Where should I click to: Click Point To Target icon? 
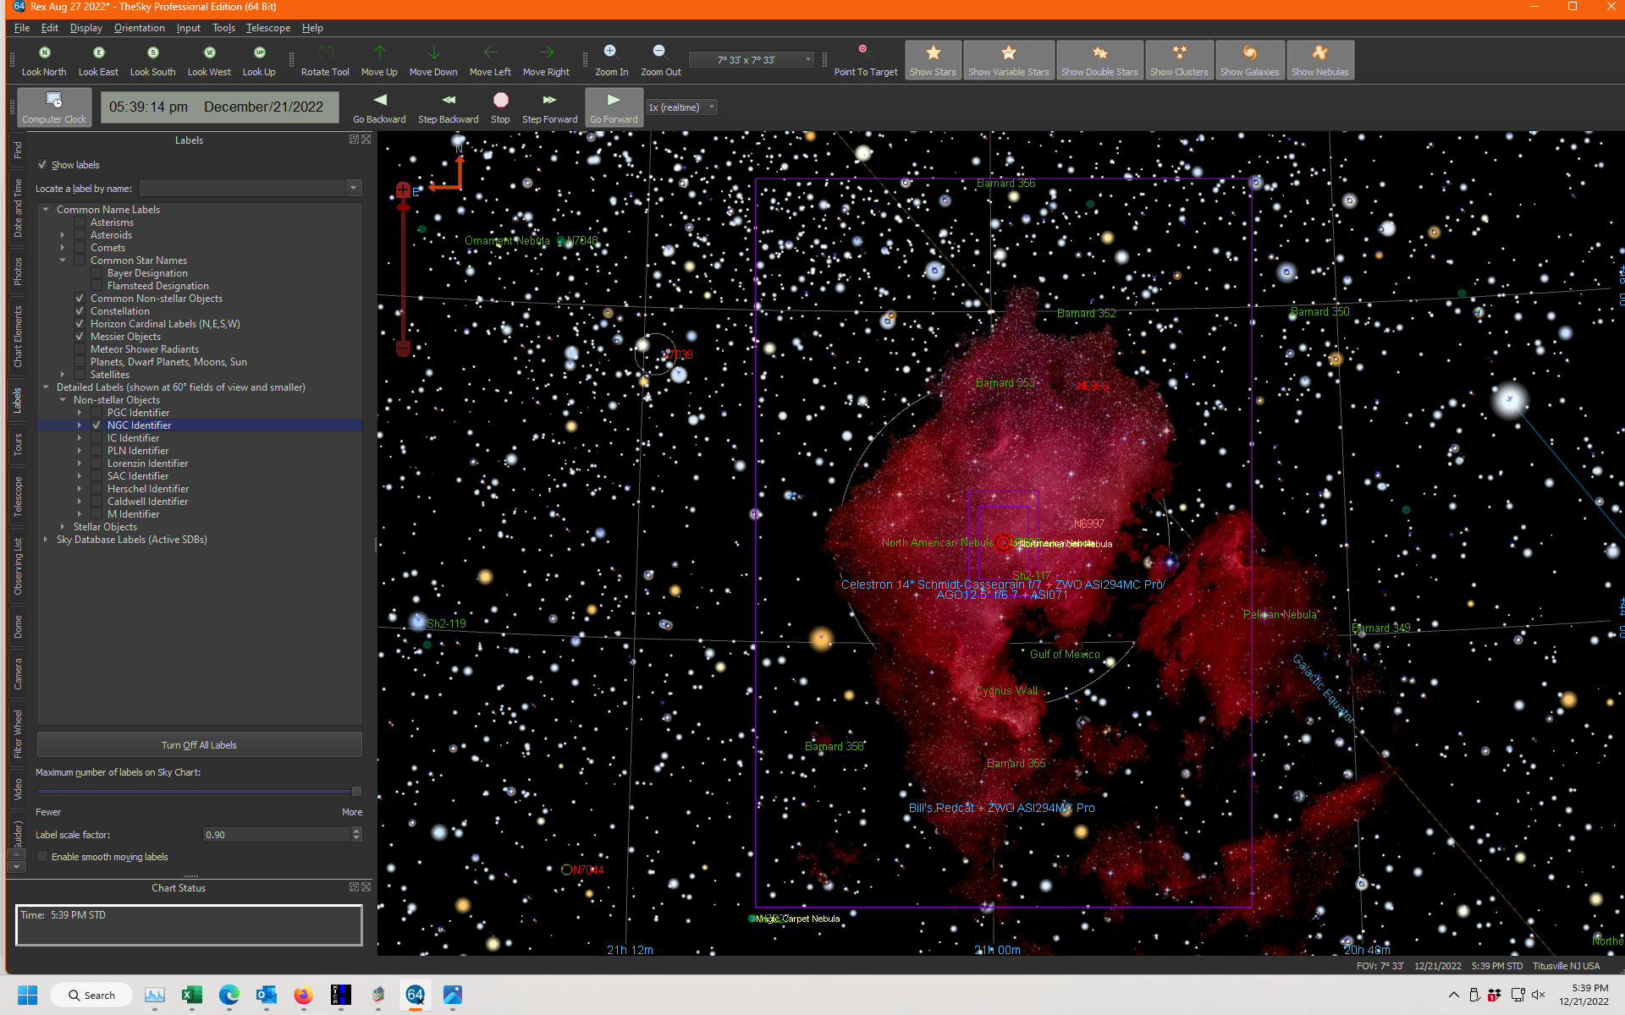tap(864, 52)
